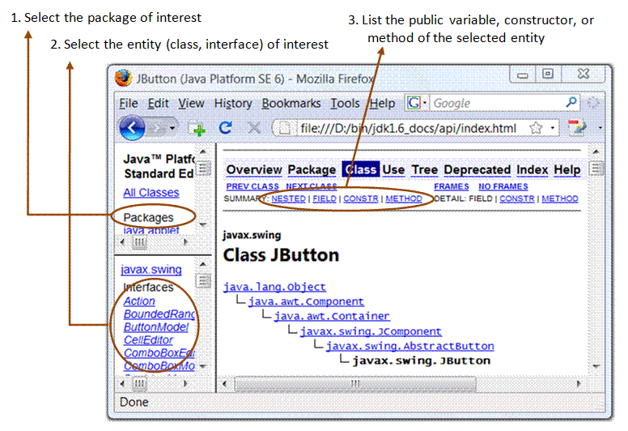Click the notepad icon right of the address bar
This screenshot has height=431, width=628.
point(576,128)
